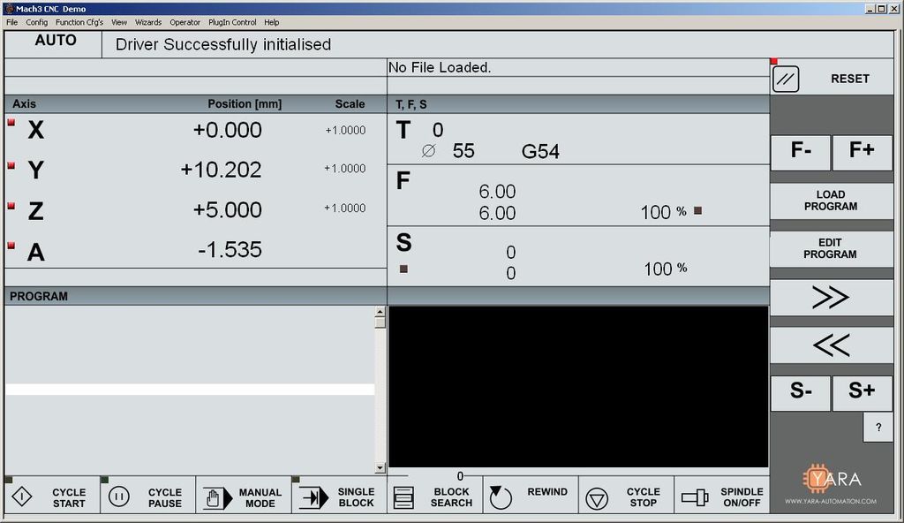Toggle feed override LED next to 100%
Image resolution: width=904 pixels, height=523 pixels.
(x=697, y=210)
